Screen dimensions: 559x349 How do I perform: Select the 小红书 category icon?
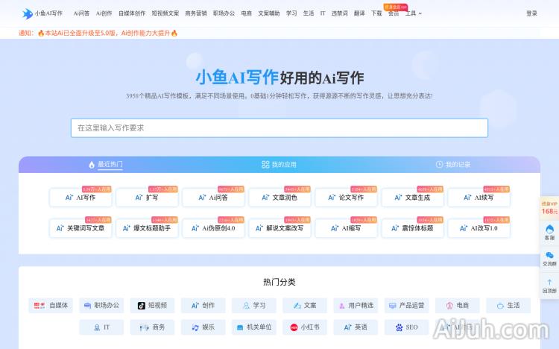[294, 327]
